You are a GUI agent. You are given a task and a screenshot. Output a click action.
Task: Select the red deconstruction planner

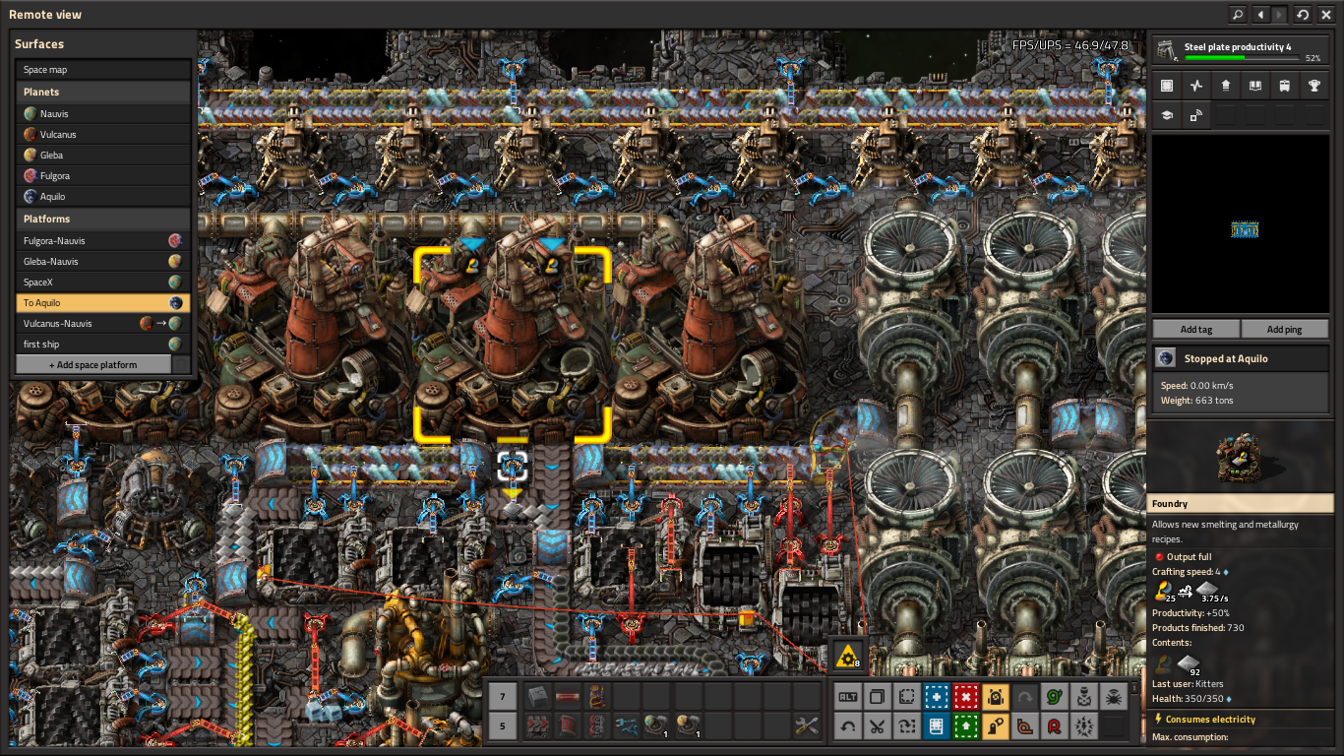click(966, 697)
